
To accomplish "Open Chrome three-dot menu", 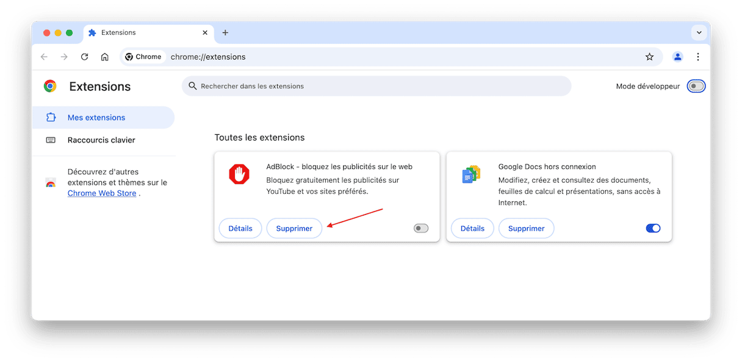I will click(698, 57).
